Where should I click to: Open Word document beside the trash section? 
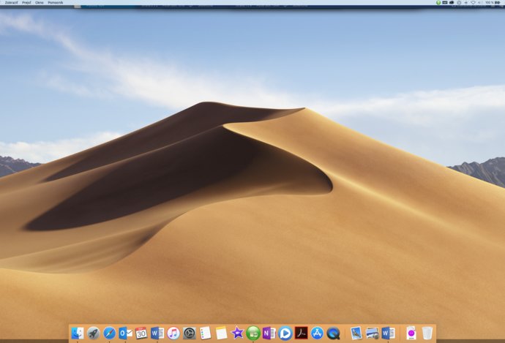click(388, 333)
